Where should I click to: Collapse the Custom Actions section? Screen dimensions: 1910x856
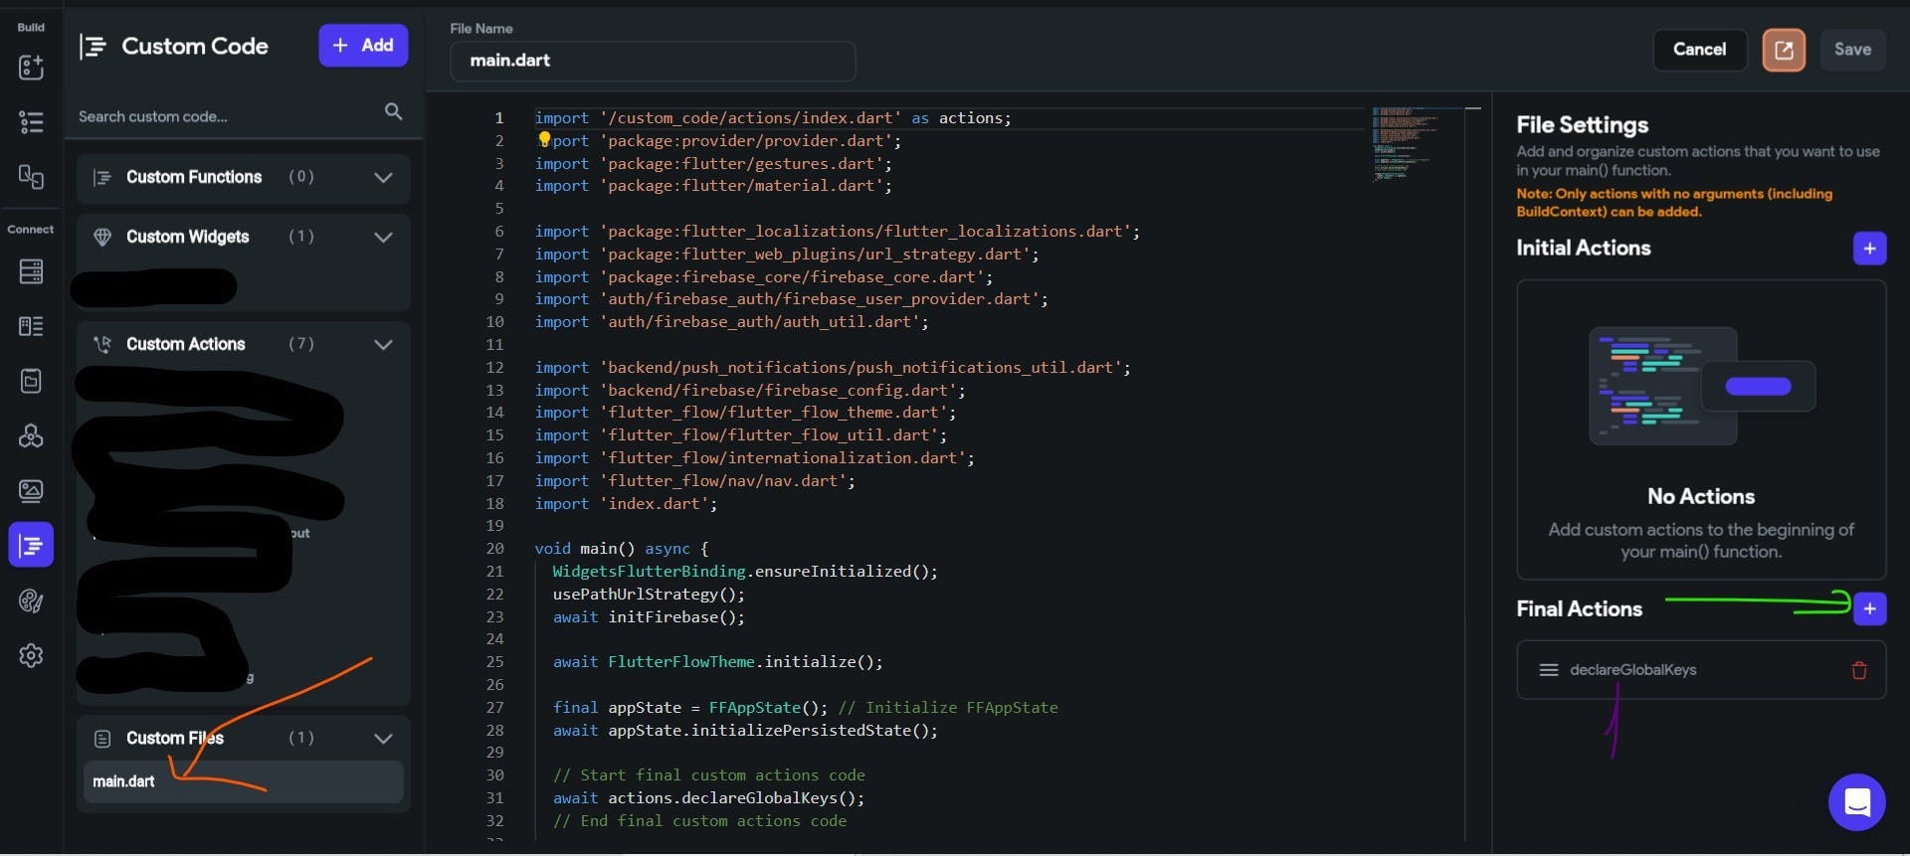(x=383, y=345)
